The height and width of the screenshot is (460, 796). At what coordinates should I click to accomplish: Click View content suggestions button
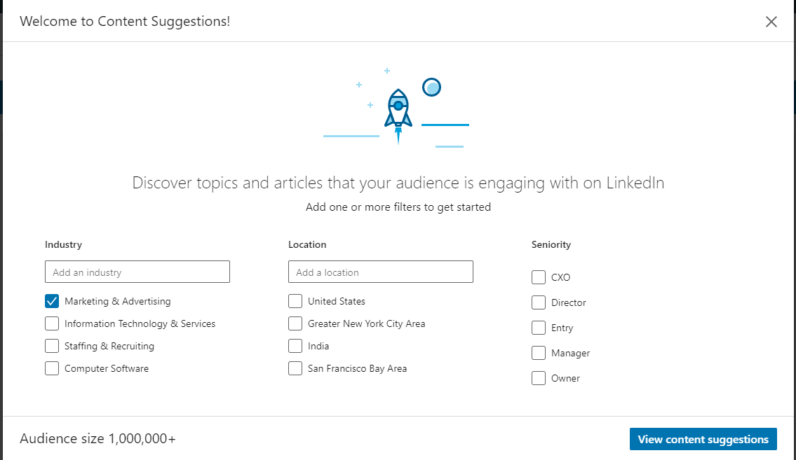tap(703, 439)
